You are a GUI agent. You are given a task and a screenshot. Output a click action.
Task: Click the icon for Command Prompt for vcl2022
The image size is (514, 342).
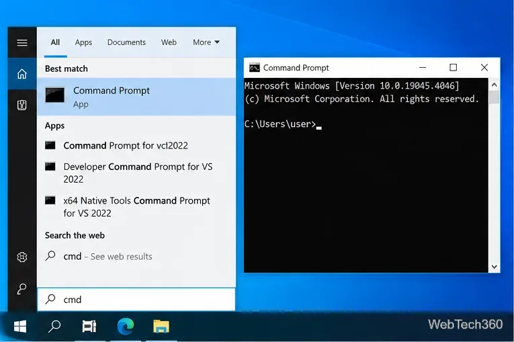[x=50, y=145]
